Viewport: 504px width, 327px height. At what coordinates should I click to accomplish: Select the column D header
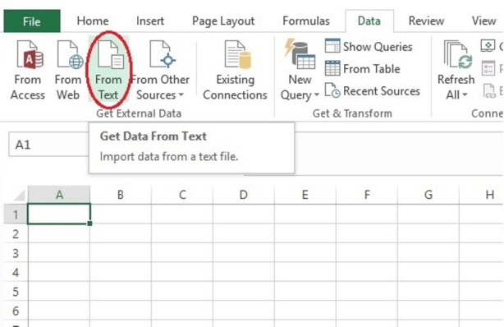[243, 195]
